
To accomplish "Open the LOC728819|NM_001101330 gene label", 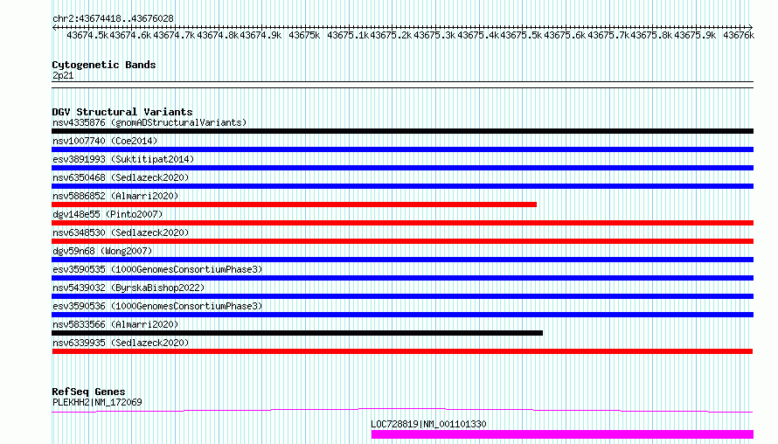I will click(x=428, y=424).
